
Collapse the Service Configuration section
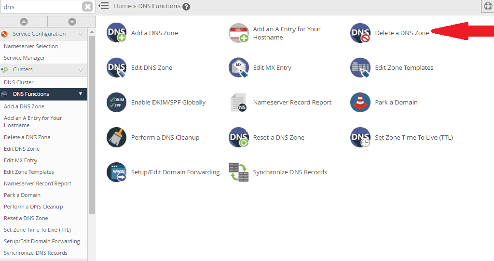coord(81,34)
